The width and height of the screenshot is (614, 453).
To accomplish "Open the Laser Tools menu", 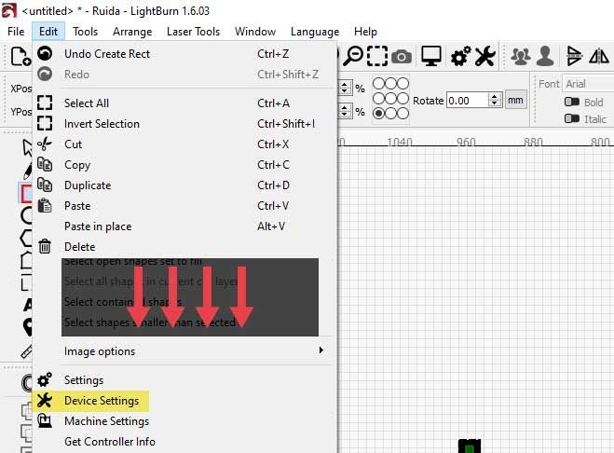I will tap(193, 32).
